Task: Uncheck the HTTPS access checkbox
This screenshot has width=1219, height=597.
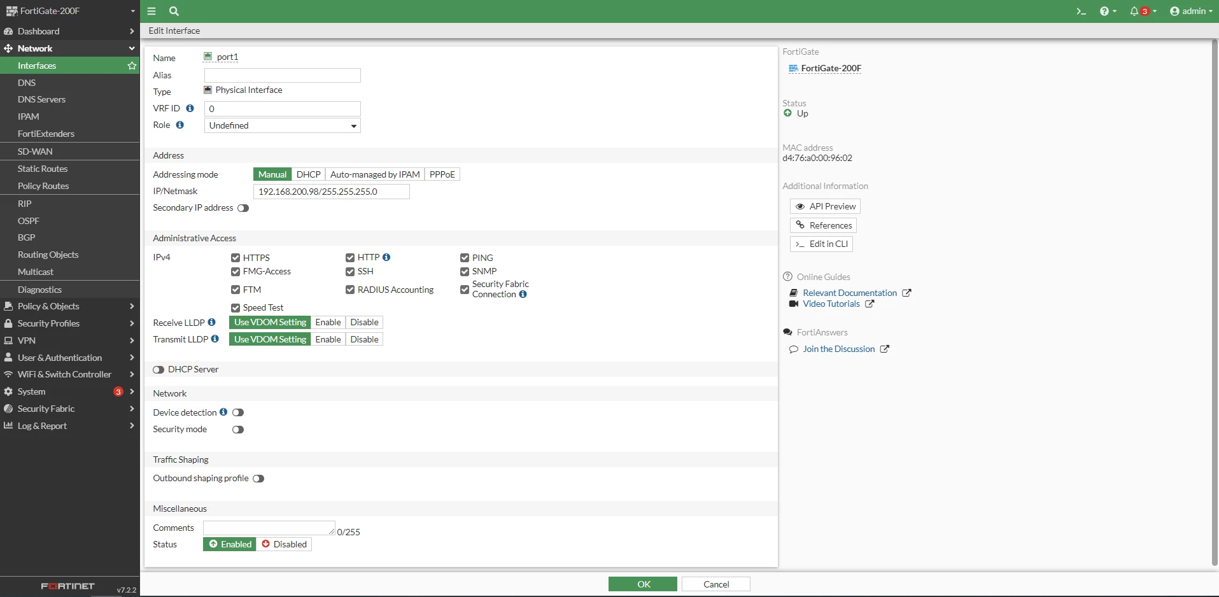Action: [236, 258]
